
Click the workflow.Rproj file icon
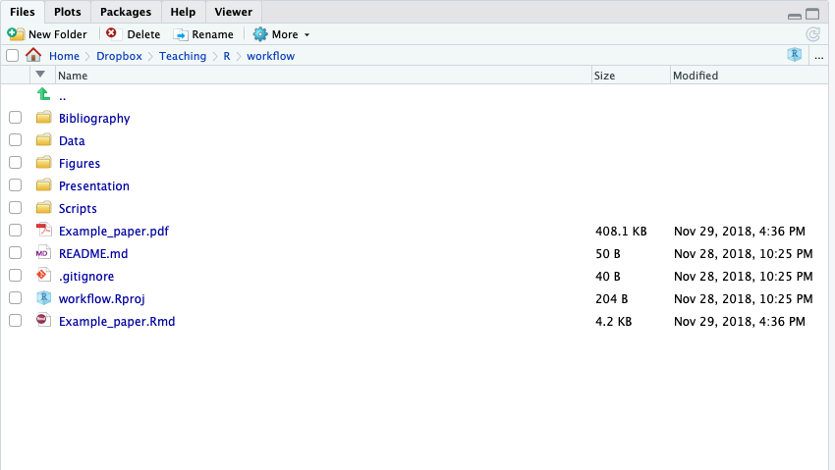pyautogui.click(x=43, y=298)
